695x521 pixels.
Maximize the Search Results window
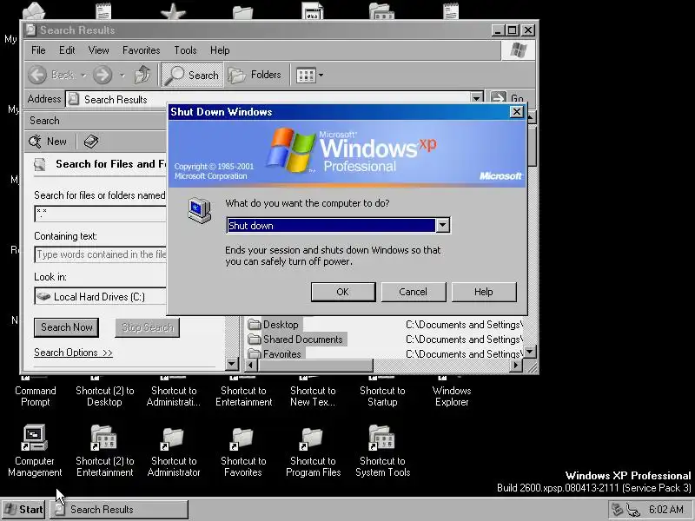point(513,30)
